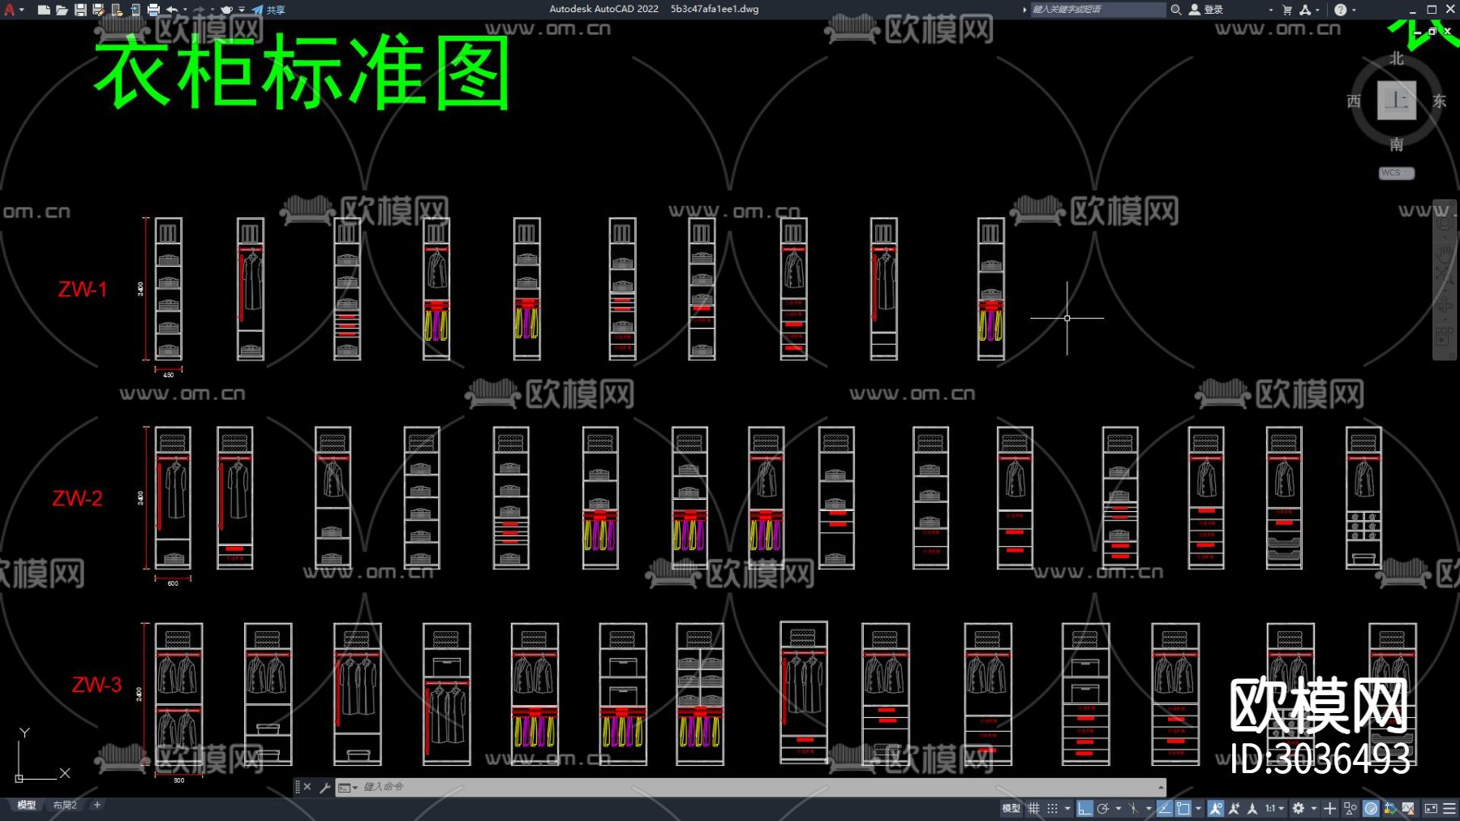Open Quick Access Toolbar customize dropdown

click(242, 10)
